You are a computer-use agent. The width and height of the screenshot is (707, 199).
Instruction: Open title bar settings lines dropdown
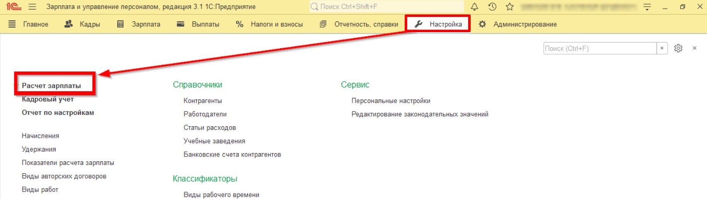click(647, 7)
